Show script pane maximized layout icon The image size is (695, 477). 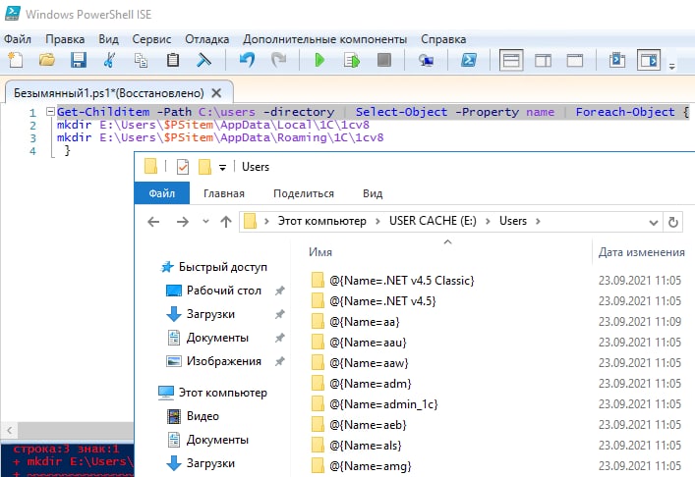pyautogui.click(x=575, y=60)
